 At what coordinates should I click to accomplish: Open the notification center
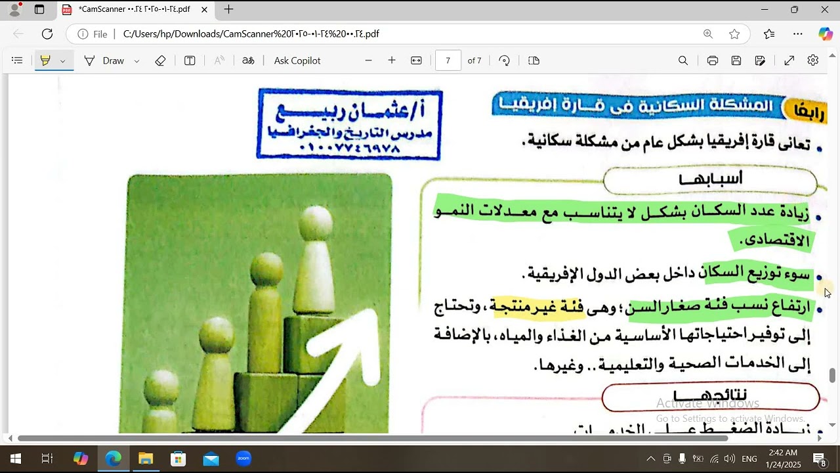pyautogui.click(x=820, y=459)
